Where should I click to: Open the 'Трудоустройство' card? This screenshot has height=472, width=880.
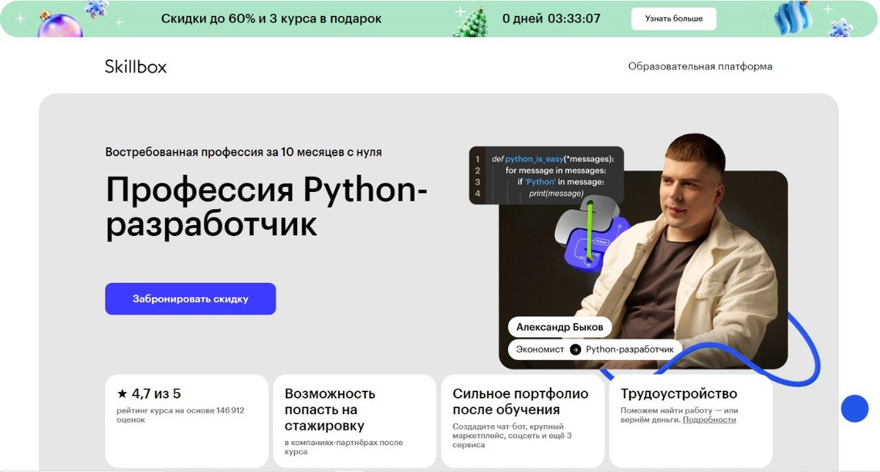[x=691, y=421]
